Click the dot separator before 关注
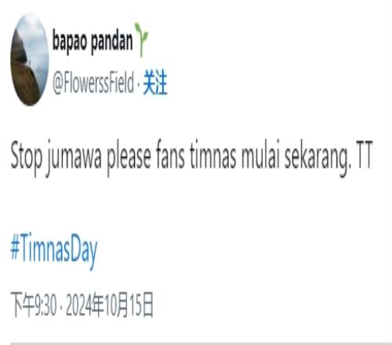This screenshot has width=392, height=345. (139, 84)
